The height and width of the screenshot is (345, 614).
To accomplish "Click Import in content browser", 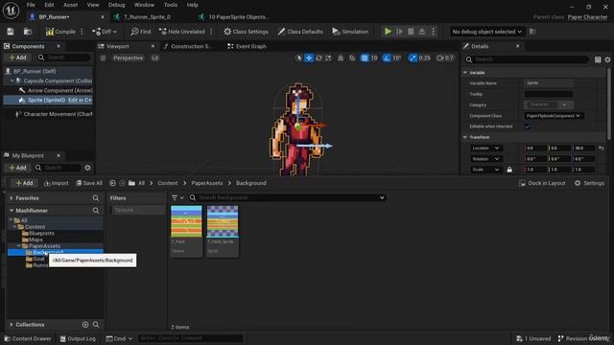I will [57, 183].
